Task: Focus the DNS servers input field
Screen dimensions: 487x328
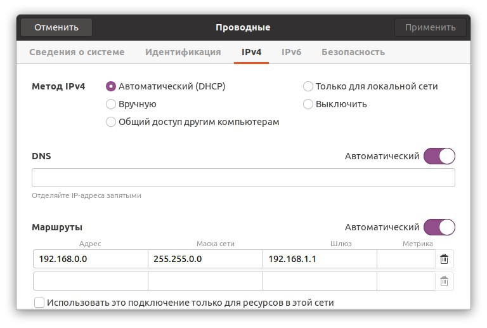Action: pos(243,178)
